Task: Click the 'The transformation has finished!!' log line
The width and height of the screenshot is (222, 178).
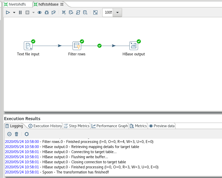Action: tap(57, 172)
